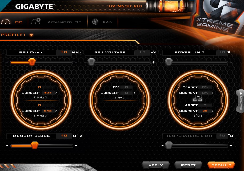Click the Memory Clock offset input field

pos(64,135)
